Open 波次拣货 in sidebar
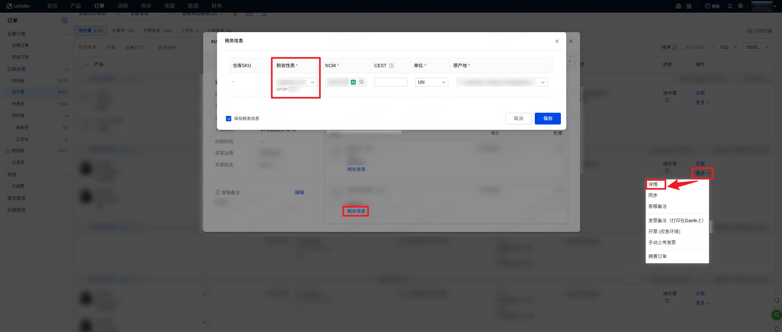Viewport: 782px width, 332px height. click(16, 198)
